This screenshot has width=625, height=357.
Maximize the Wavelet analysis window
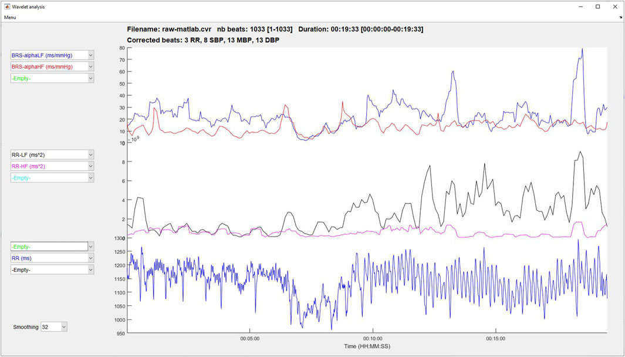[x=597, y=7]
